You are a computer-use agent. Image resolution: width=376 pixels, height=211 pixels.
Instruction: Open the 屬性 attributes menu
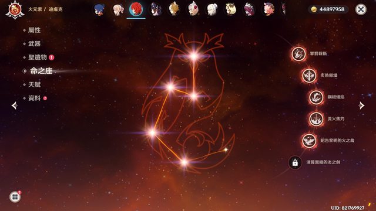[34, 30]
